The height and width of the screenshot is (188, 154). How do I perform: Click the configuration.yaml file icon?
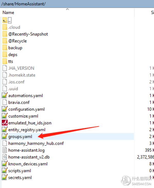pos(5,109)
